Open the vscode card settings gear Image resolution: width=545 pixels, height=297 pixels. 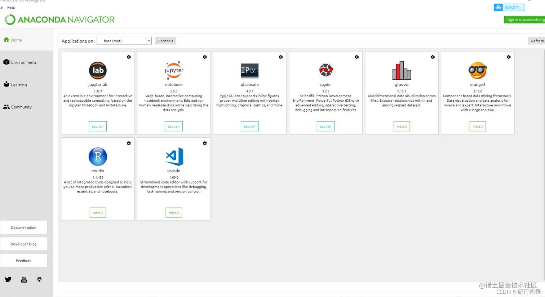click(205, 143)
